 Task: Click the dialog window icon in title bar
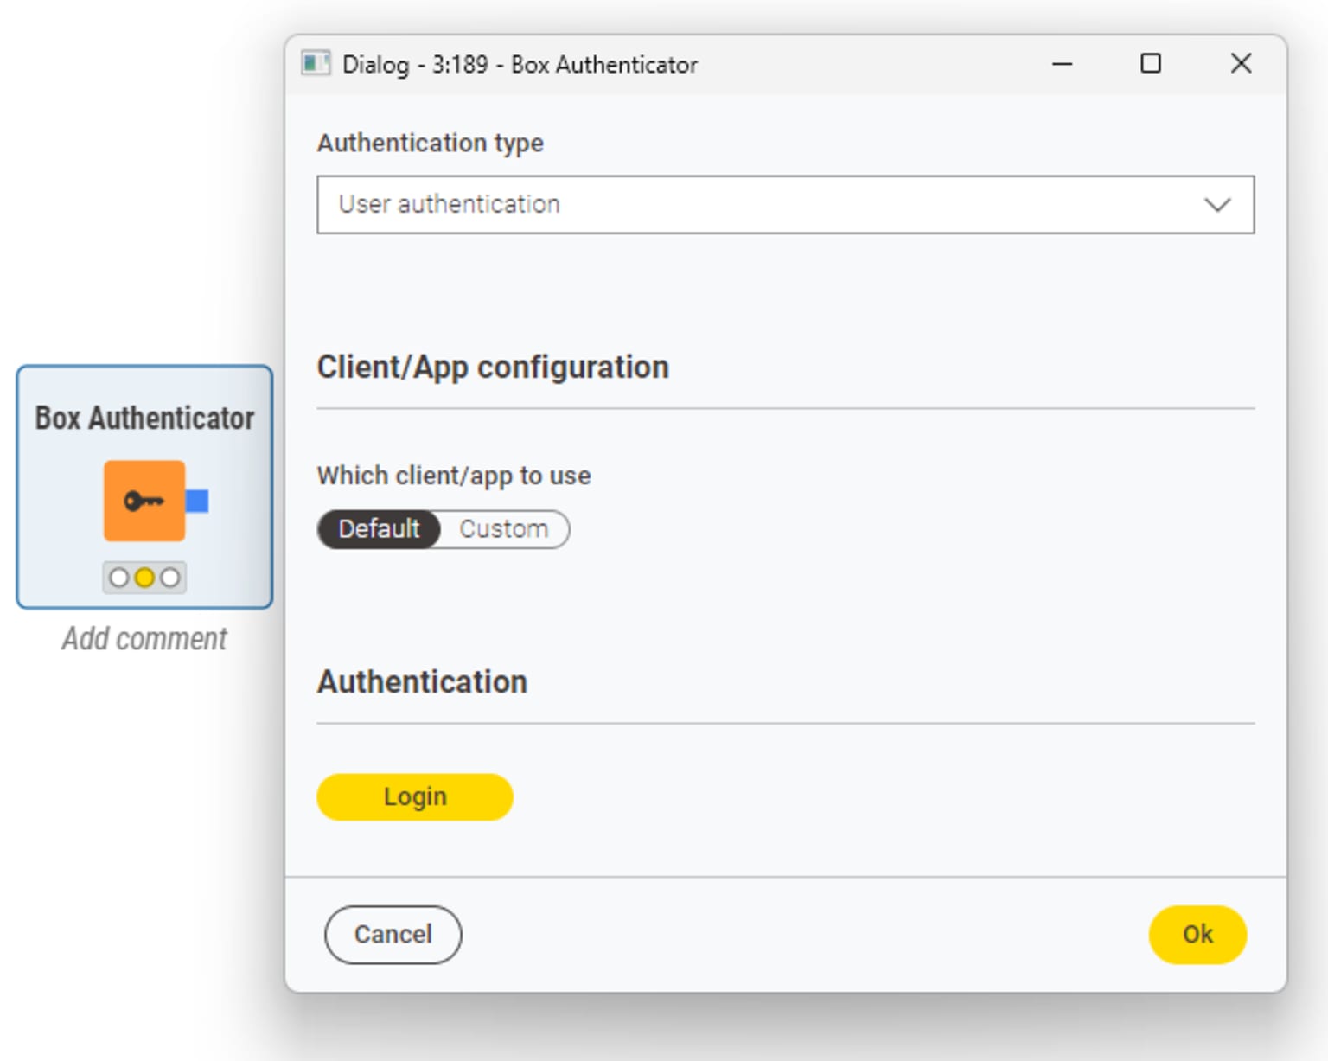(x=316, y=64)
